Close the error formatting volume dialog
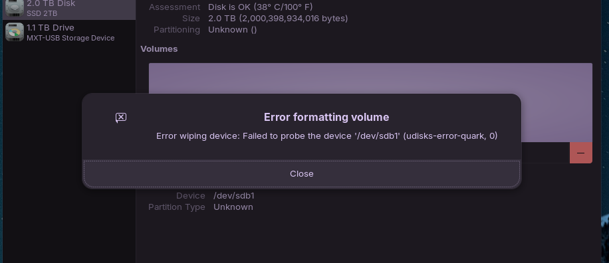 [301, 174]
